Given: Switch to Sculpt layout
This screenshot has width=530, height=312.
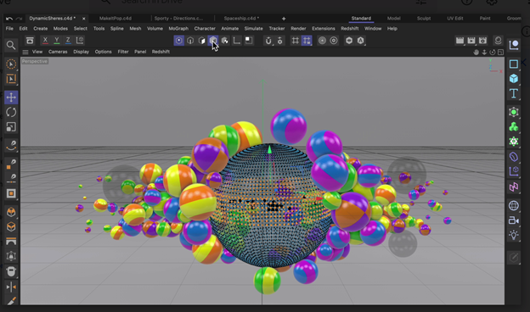Looking at the screenshot, I should click(424, 18).
